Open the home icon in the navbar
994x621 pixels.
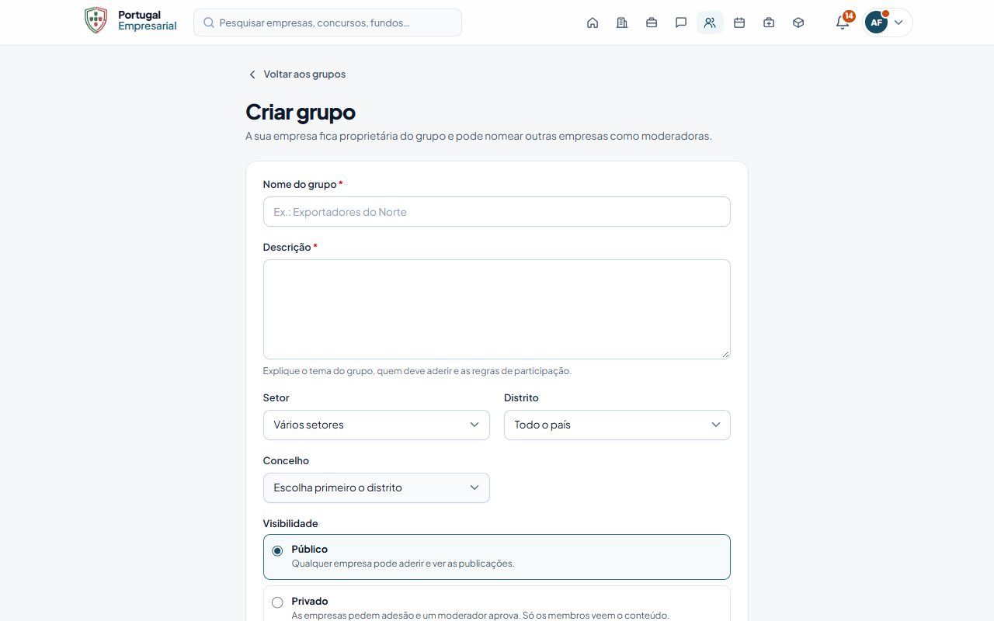(x=593, y=23)
